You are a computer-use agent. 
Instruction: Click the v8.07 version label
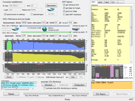[131, 99]
